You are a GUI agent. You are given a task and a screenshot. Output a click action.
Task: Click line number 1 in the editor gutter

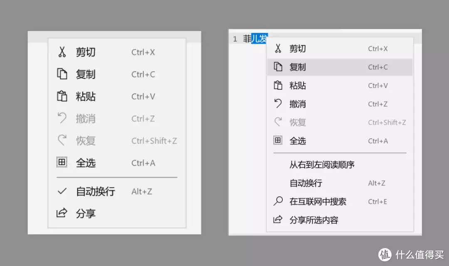click(x=235, y=39)
